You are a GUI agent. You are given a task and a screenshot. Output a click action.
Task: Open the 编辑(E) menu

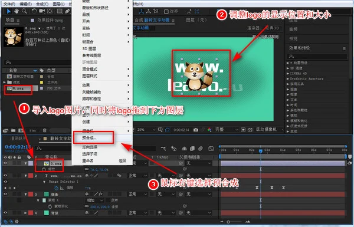point(25,4)
